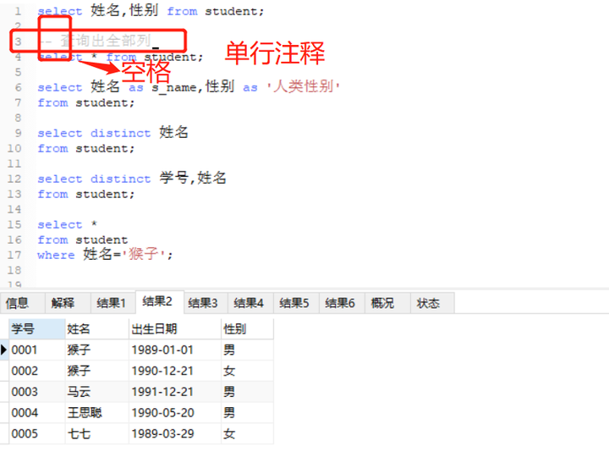Select the cell with 学号 0003
This screenshot has height=463, width=609.
[37, 391]
